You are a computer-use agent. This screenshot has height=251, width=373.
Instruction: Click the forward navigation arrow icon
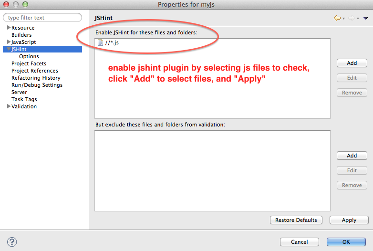click(351, 18)
